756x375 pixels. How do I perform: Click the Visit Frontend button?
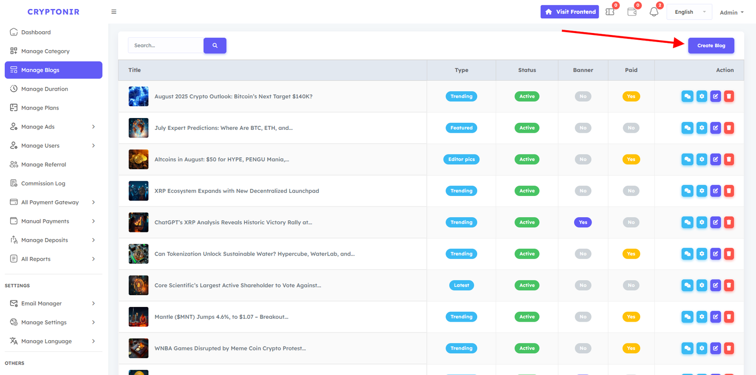[569, 12]
